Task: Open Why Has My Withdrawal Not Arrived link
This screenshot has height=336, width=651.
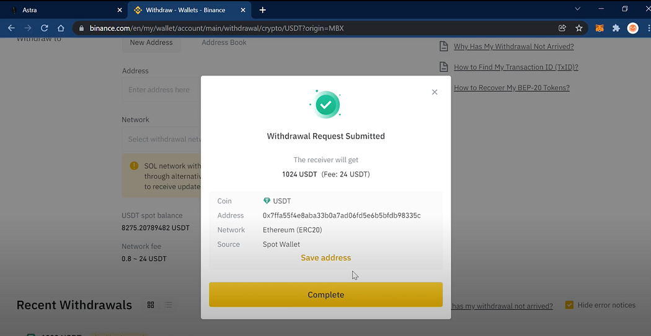Action: coord(513,46)
